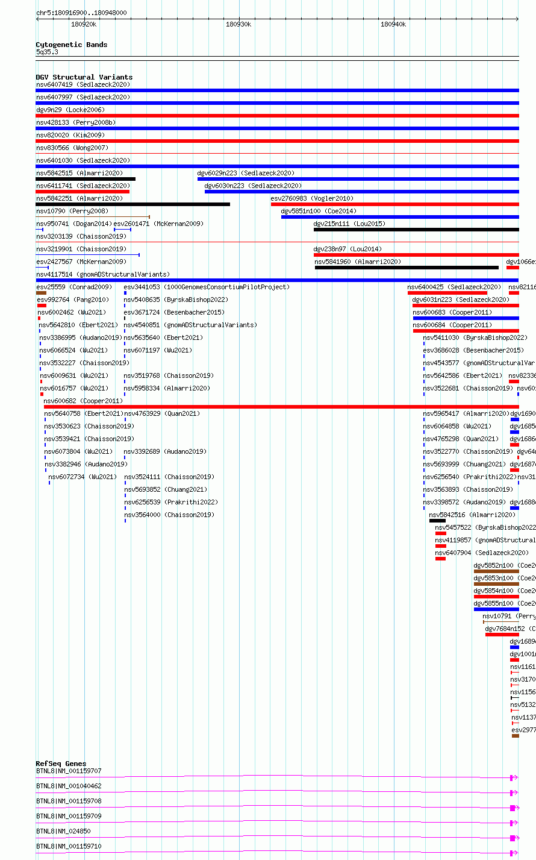536x860 pixels.
Task: Select nsv4540851 (gnomADStructuralVariants) label
Action: click(x=190, y=325)
